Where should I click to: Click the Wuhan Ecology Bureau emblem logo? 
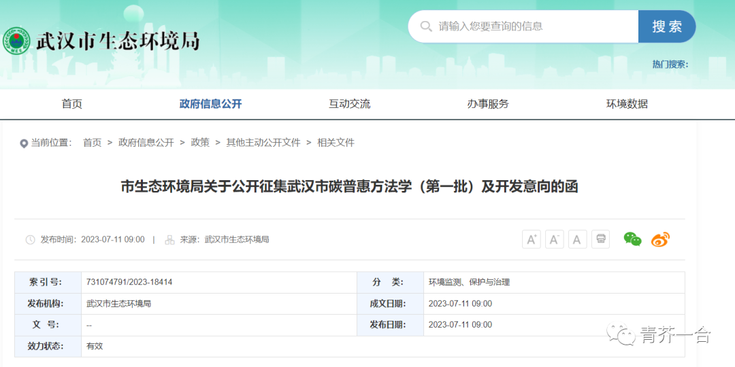click(x=17, y=41)
